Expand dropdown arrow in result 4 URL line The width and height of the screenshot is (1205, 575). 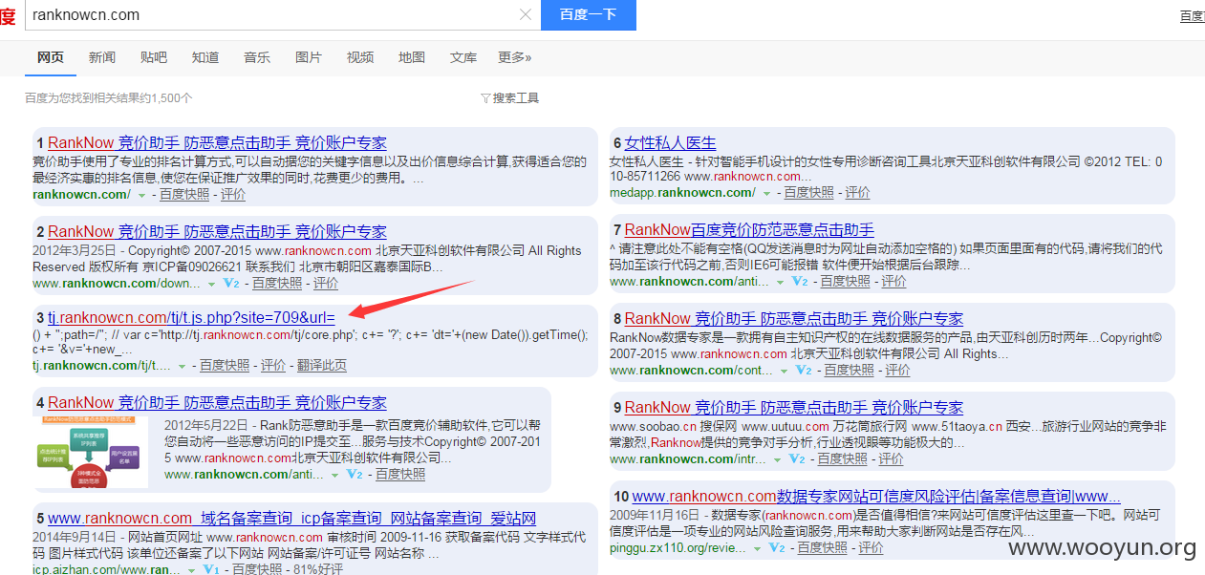[335, 475]
